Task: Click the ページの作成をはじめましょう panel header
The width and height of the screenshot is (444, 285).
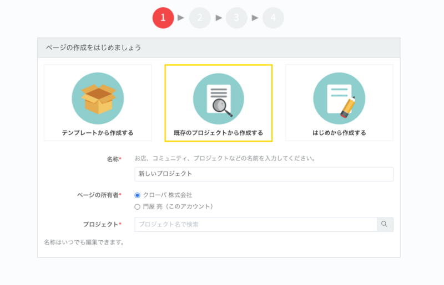Action: tap(219, 48)
